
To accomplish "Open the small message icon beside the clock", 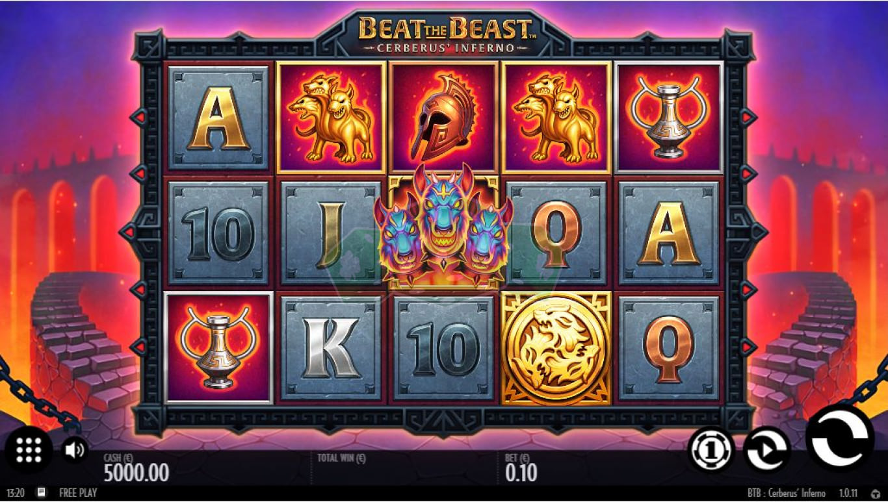I will [42, 492].
